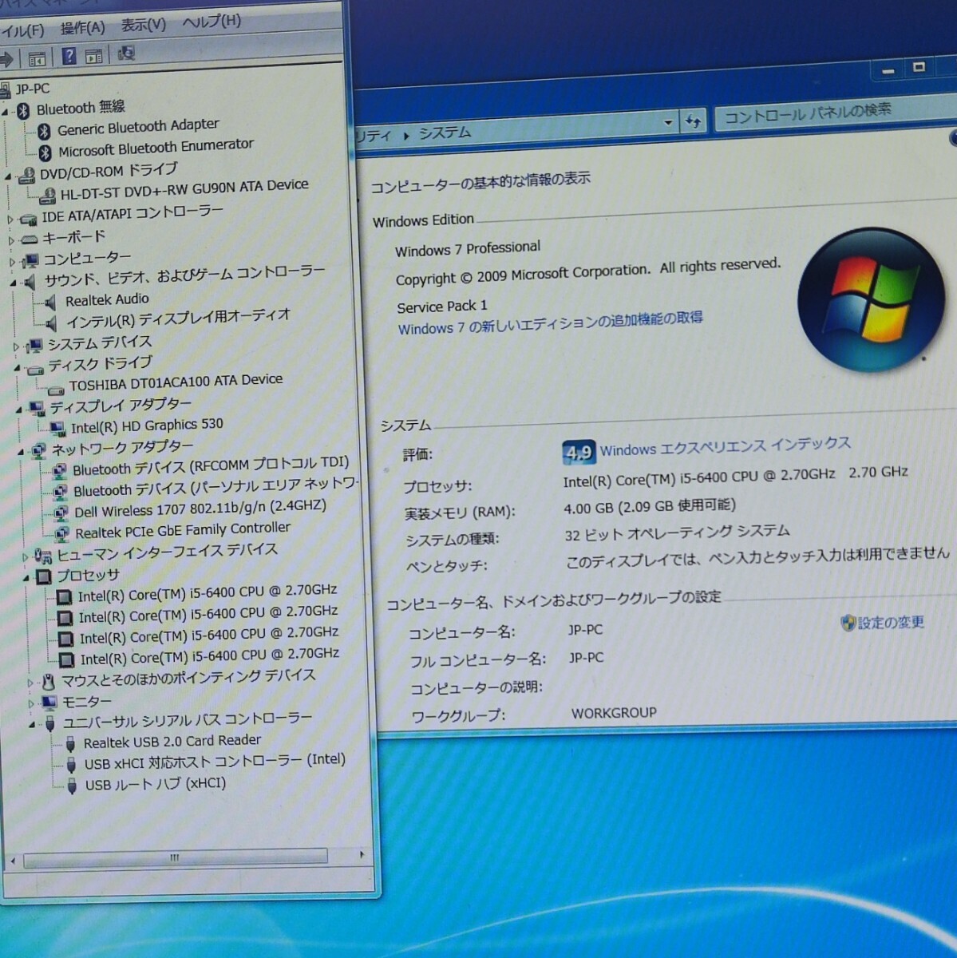
Task: Select Bluetooth デバイス (RFCOMM プロトコル TDI)
Action: pos(211,466)
